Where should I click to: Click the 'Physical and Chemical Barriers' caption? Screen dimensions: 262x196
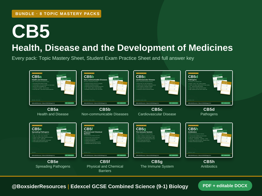tap(105, 169)
